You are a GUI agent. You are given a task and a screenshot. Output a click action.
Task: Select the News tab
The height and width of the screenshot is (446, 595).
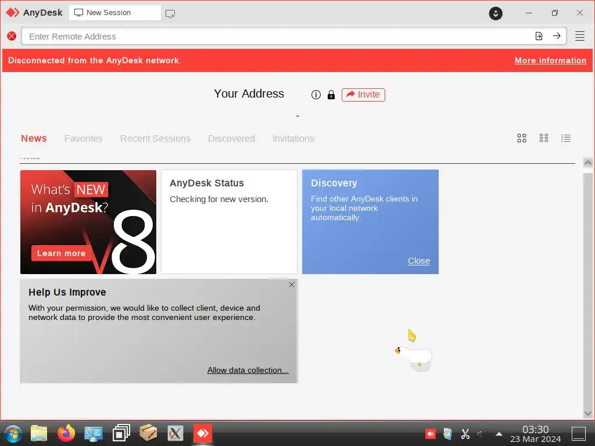tap(34, 138)
